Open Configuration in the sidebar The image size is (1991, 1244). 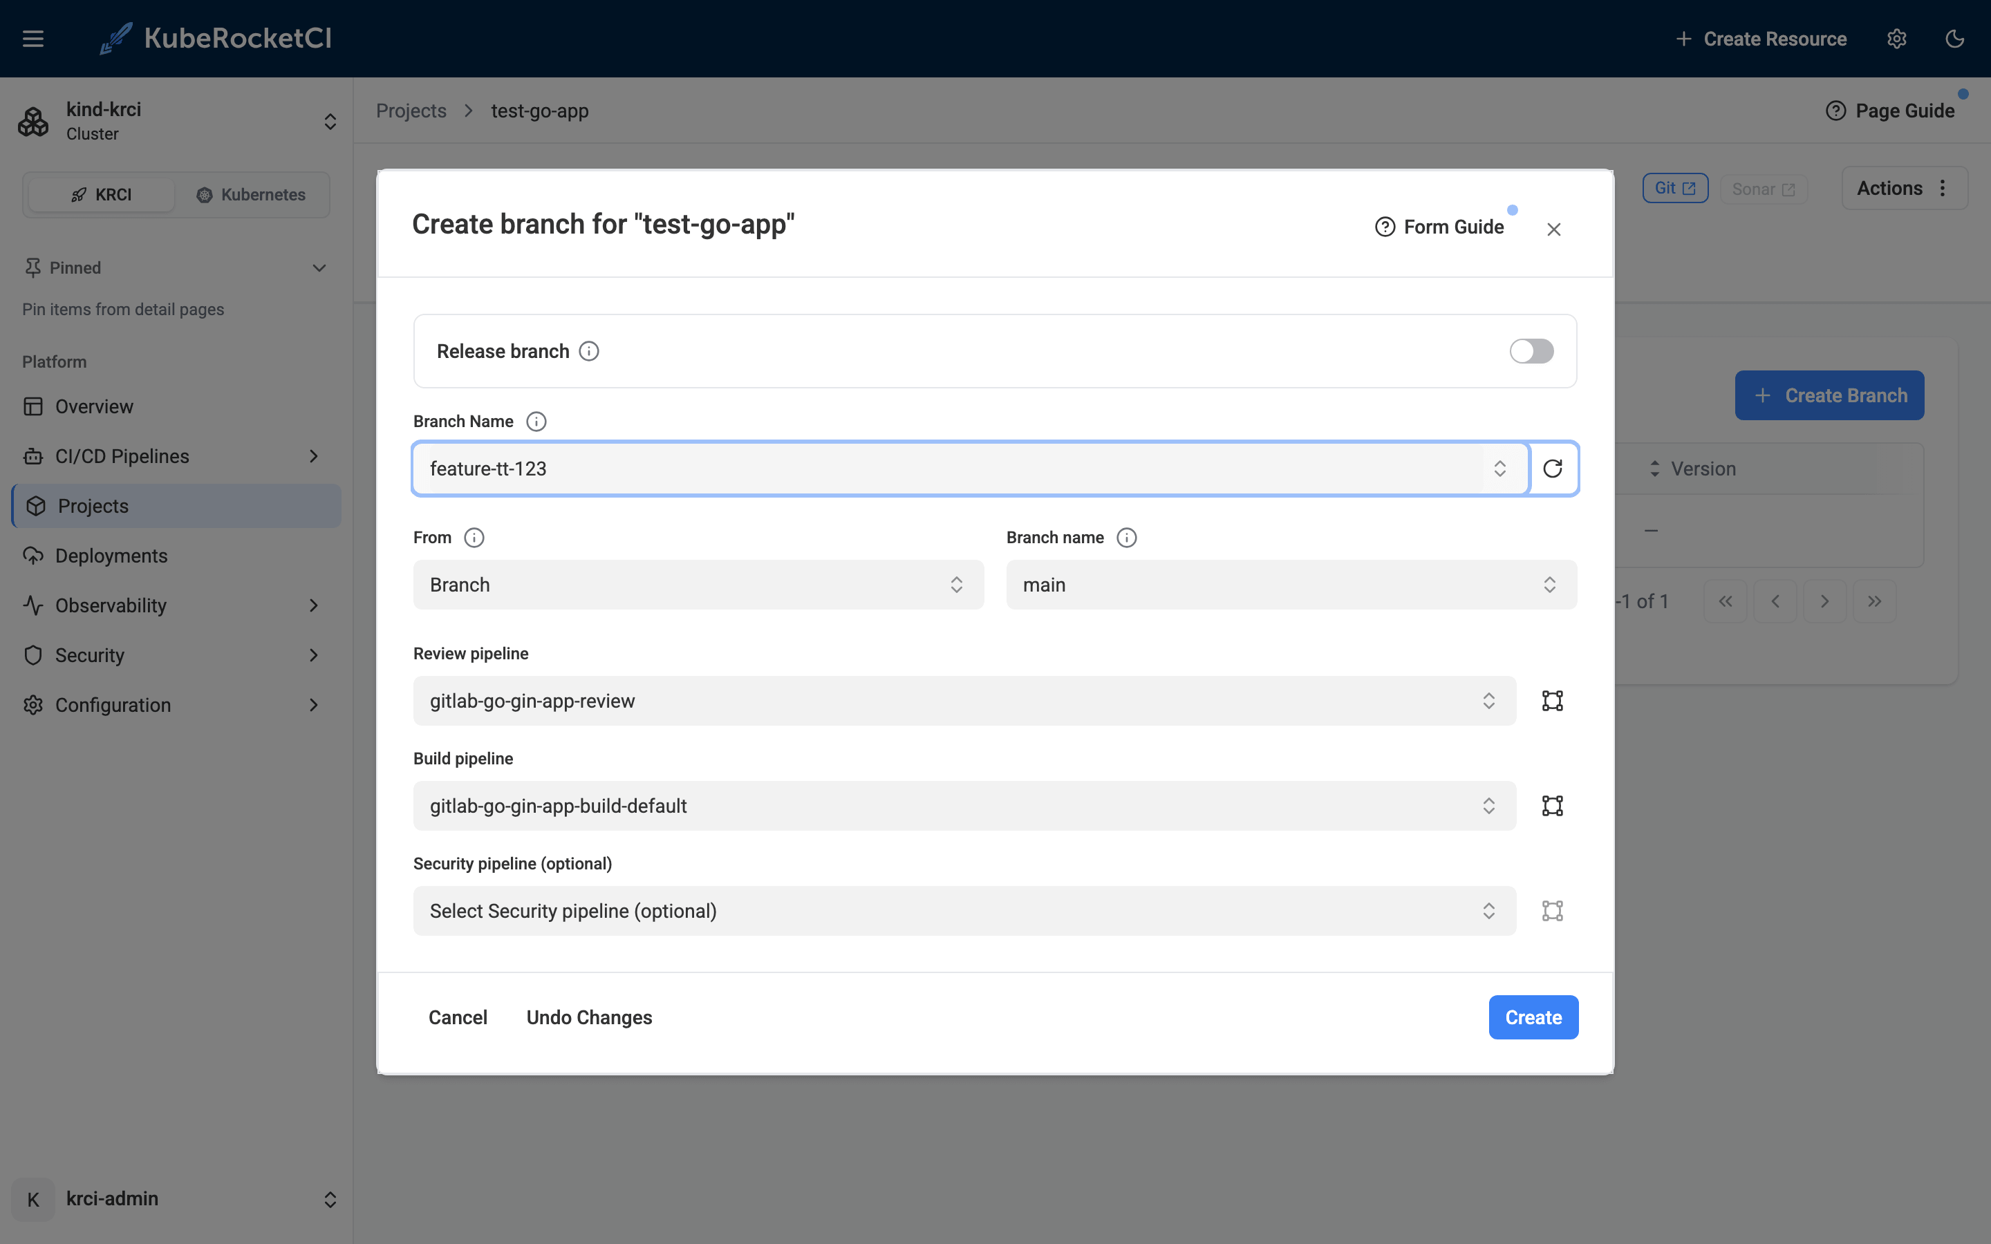(113, 705)
